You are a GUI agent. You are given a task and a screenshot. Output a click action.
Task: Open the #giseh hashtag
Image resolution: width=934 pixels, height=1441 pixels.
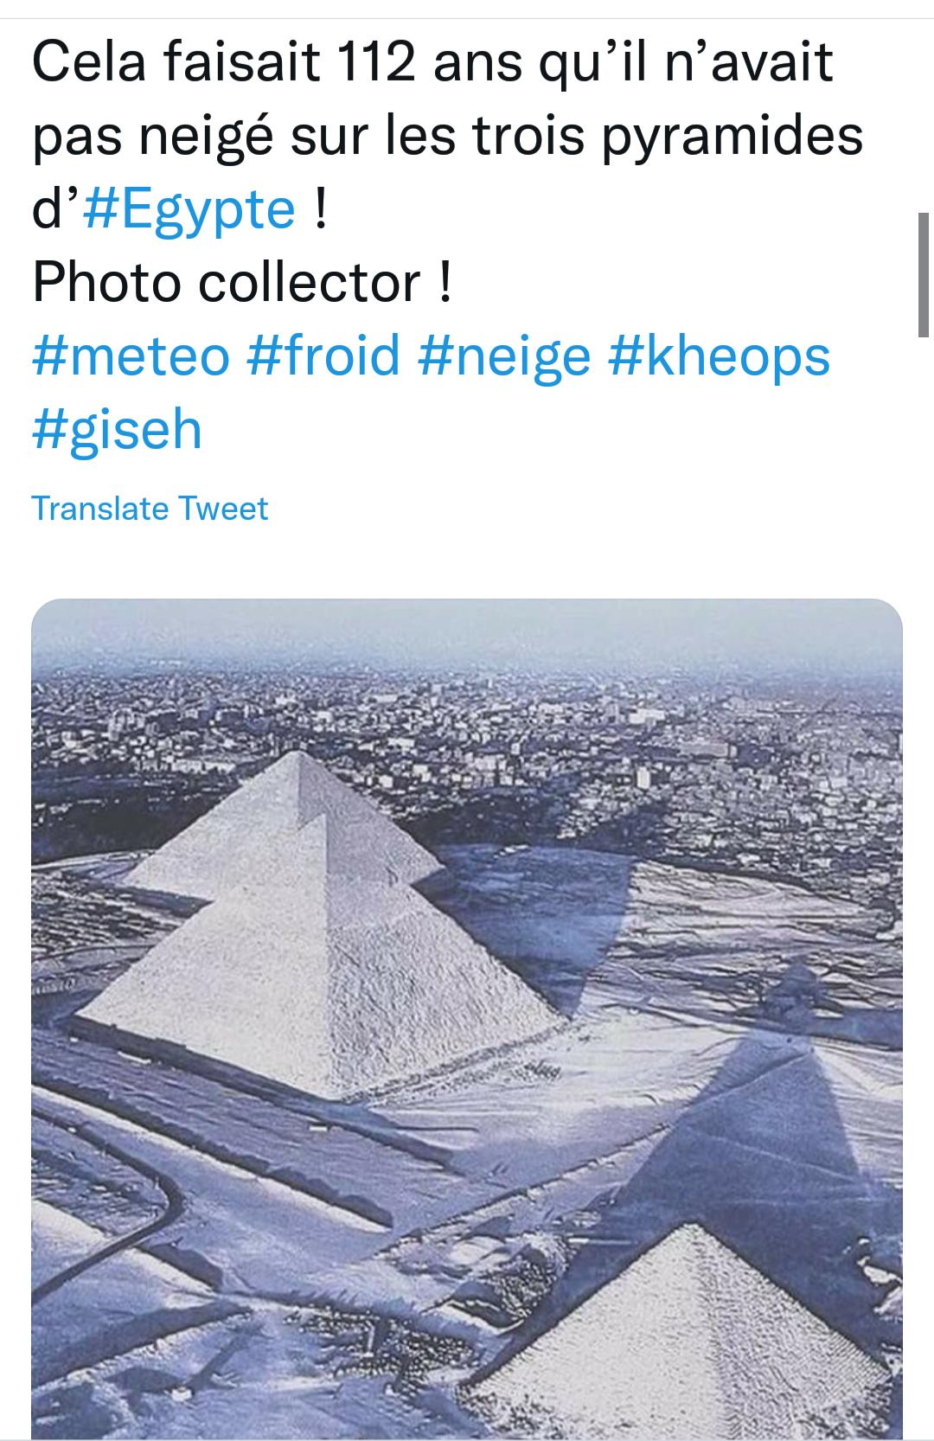point(117,429)
